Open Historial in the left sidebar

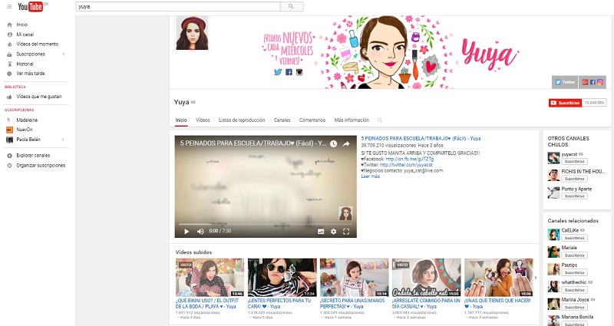pyautogui.click(x=25, y=64)
